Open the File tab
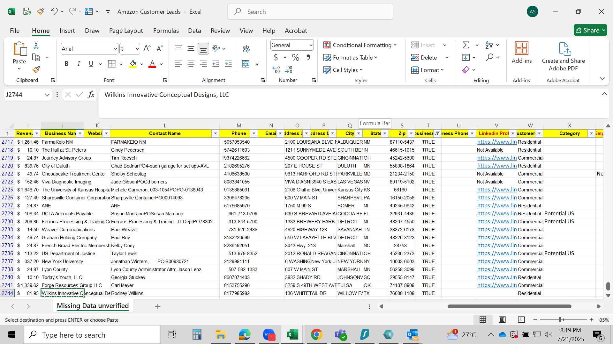 pyautogui.click(x=15, y=31)
